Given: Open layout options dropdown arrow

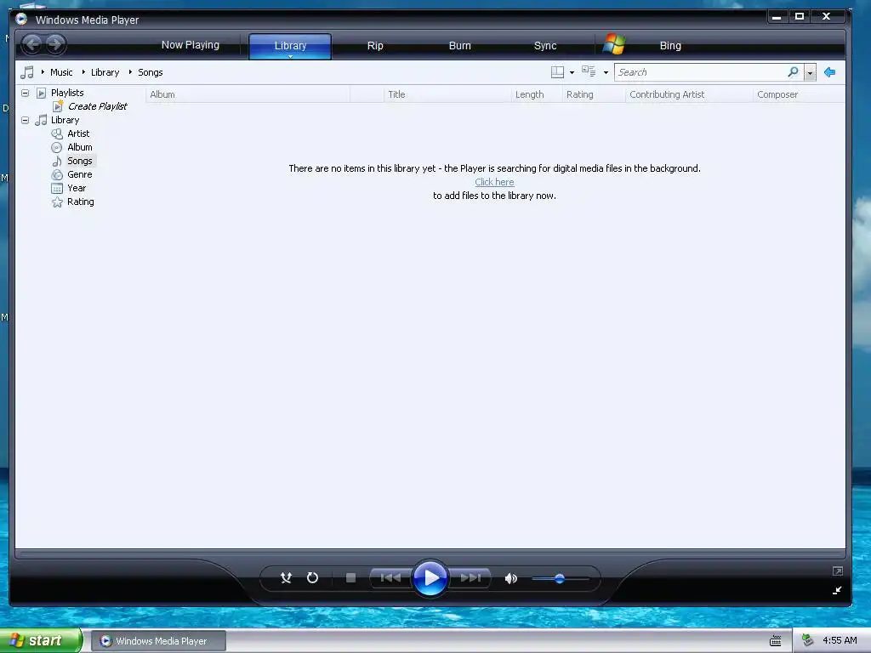Looking at the screenshot, I should (x=572, y=73).
